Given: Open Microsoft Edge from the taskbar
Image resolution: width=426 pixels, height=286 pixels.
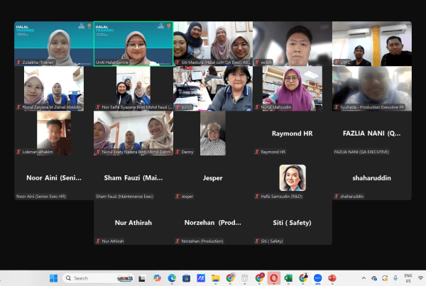Looking at the screenshot, I should 172,278.
